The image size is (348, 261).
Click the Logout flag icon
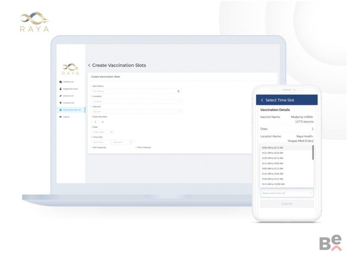tap(60, 117)
